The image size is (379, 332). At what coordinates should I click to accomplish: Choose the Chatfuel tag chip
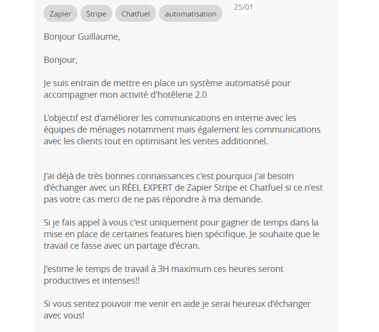point(135,14)
